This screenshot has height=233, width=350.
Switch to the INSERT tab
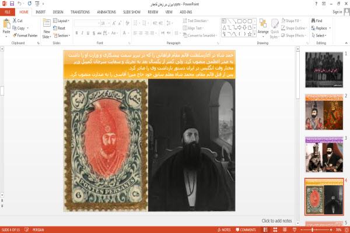coord(40,12)
